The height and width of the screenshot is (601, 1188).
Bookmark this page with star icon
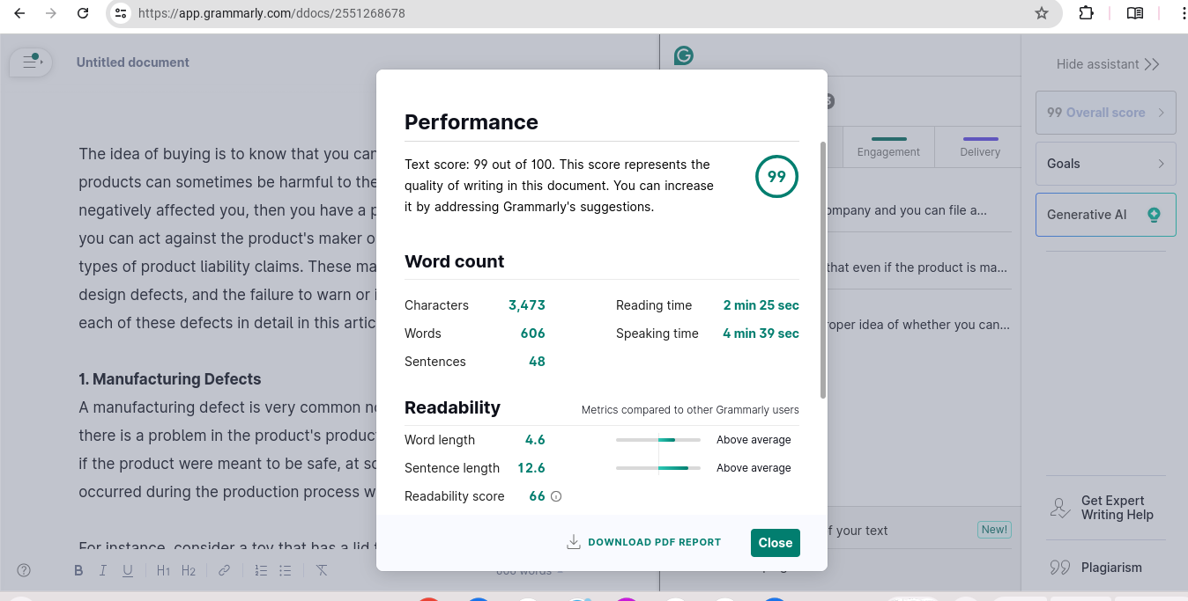click(x=1042, y=13)
